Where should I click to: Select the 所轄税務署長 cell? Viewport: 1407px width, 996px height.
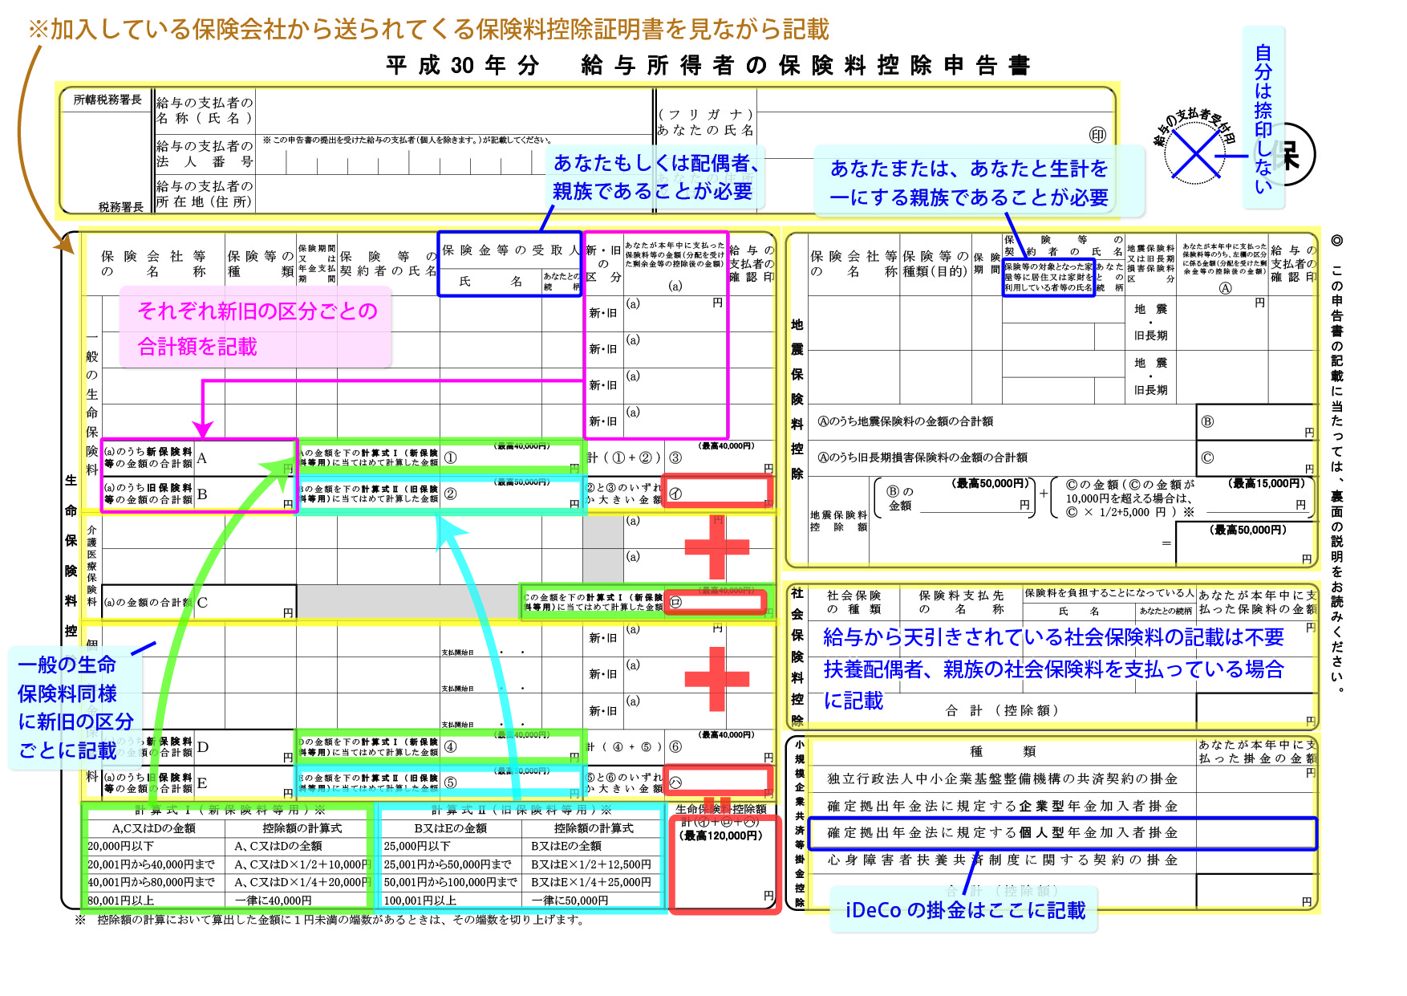click(107, 100)
